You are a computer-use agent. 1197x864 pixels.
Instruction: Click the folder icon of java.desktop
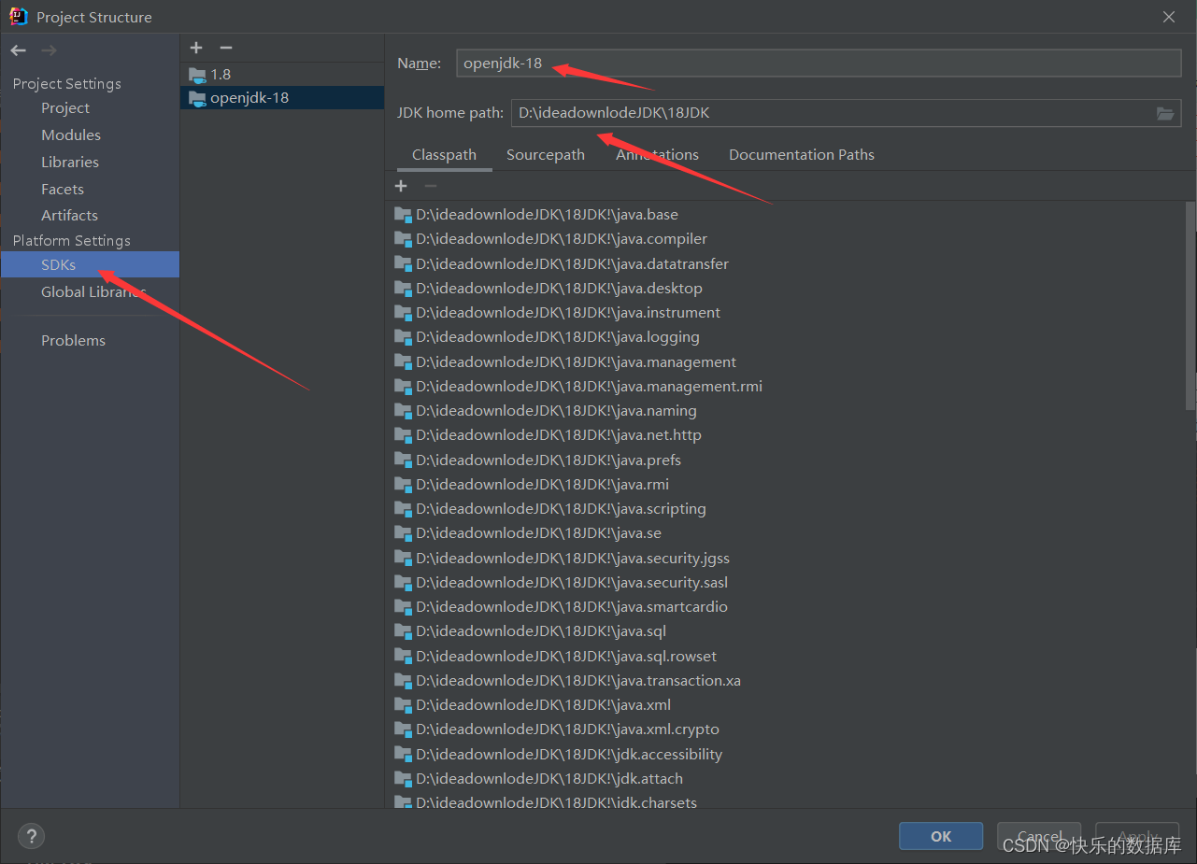tap(403, 288)
